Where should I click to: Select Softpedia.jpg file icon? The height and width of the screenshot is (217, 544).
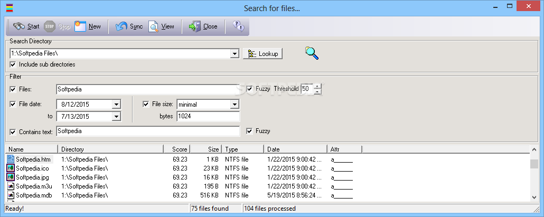pos(11,177)
